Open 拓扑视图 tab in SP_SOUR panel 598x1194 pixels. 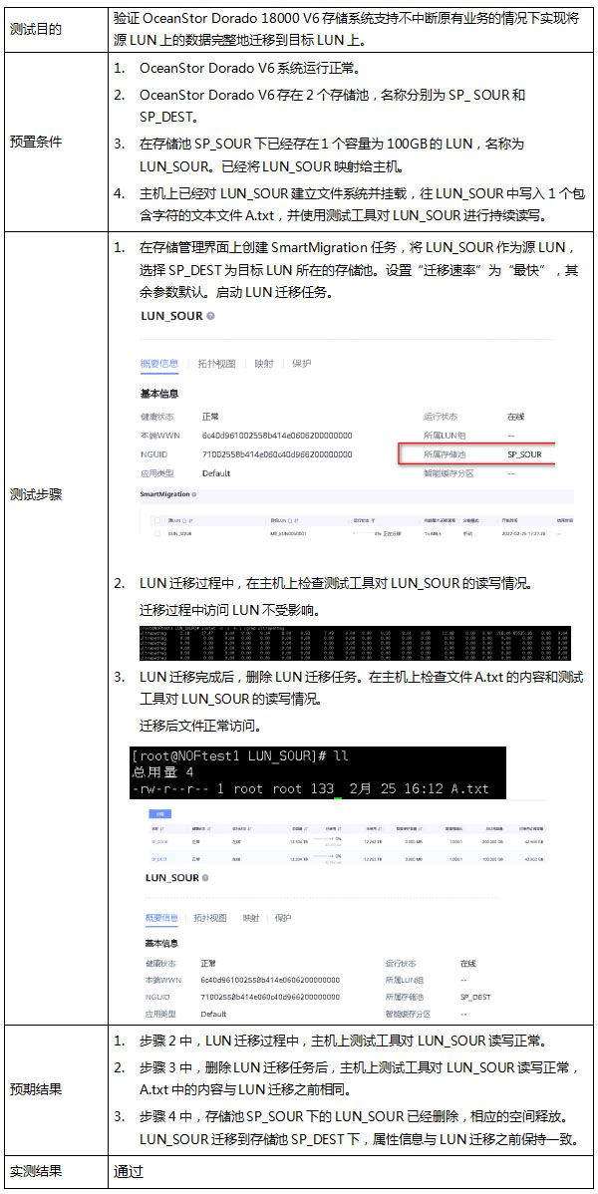[x=216, y=364]
